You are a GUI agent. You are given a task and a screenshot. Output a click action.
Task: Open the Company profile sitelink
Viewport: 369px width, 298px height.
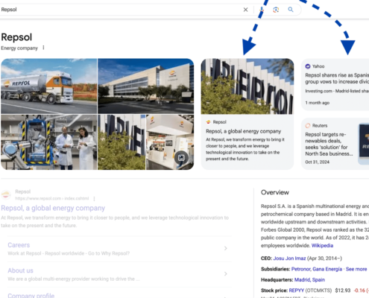(31, 296)
